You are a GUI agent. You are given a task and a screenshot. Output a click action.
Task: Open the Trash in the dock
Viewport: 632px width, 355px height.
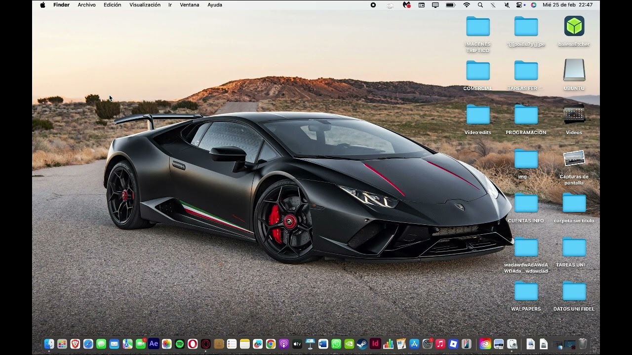point(583,344)
